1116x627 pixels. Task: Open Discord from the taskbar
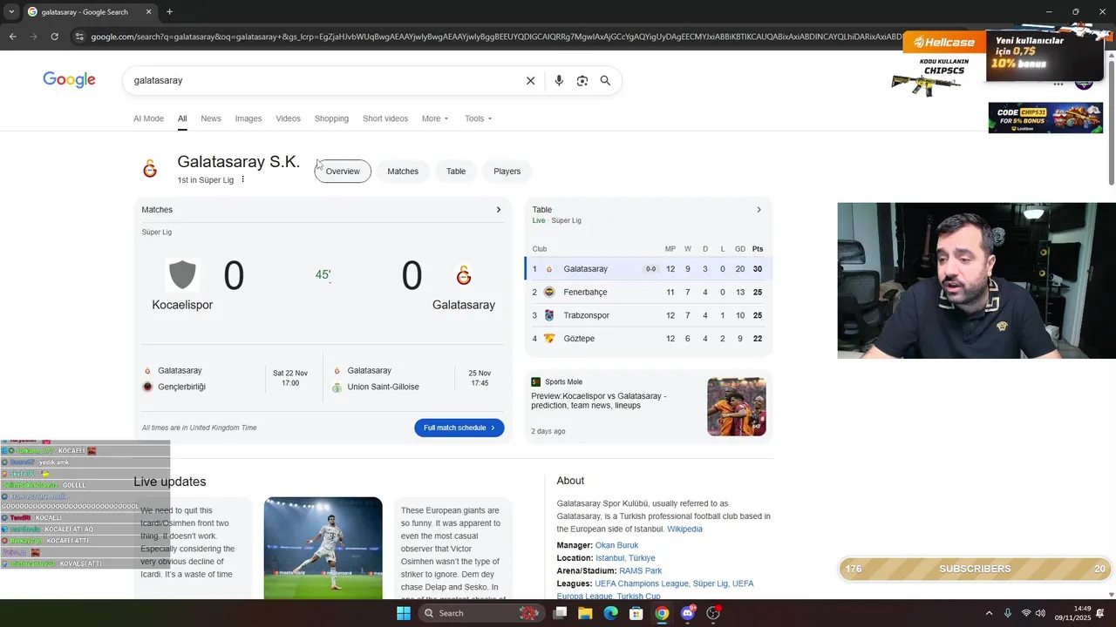click(688, 613)
